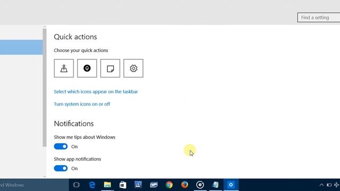
Task: Click the battery icon in system tray
Action: (x=329, y=185)
